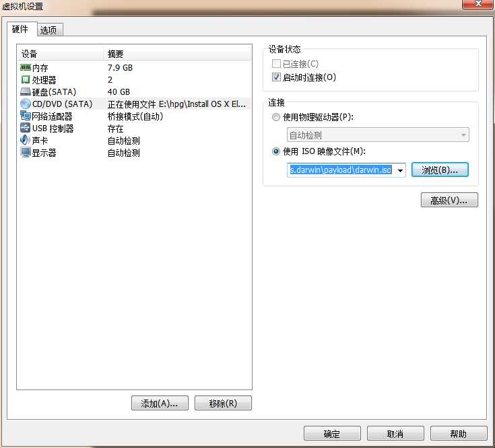Click the USB controller (USB 控制器) icon

[x=26, y=128]
